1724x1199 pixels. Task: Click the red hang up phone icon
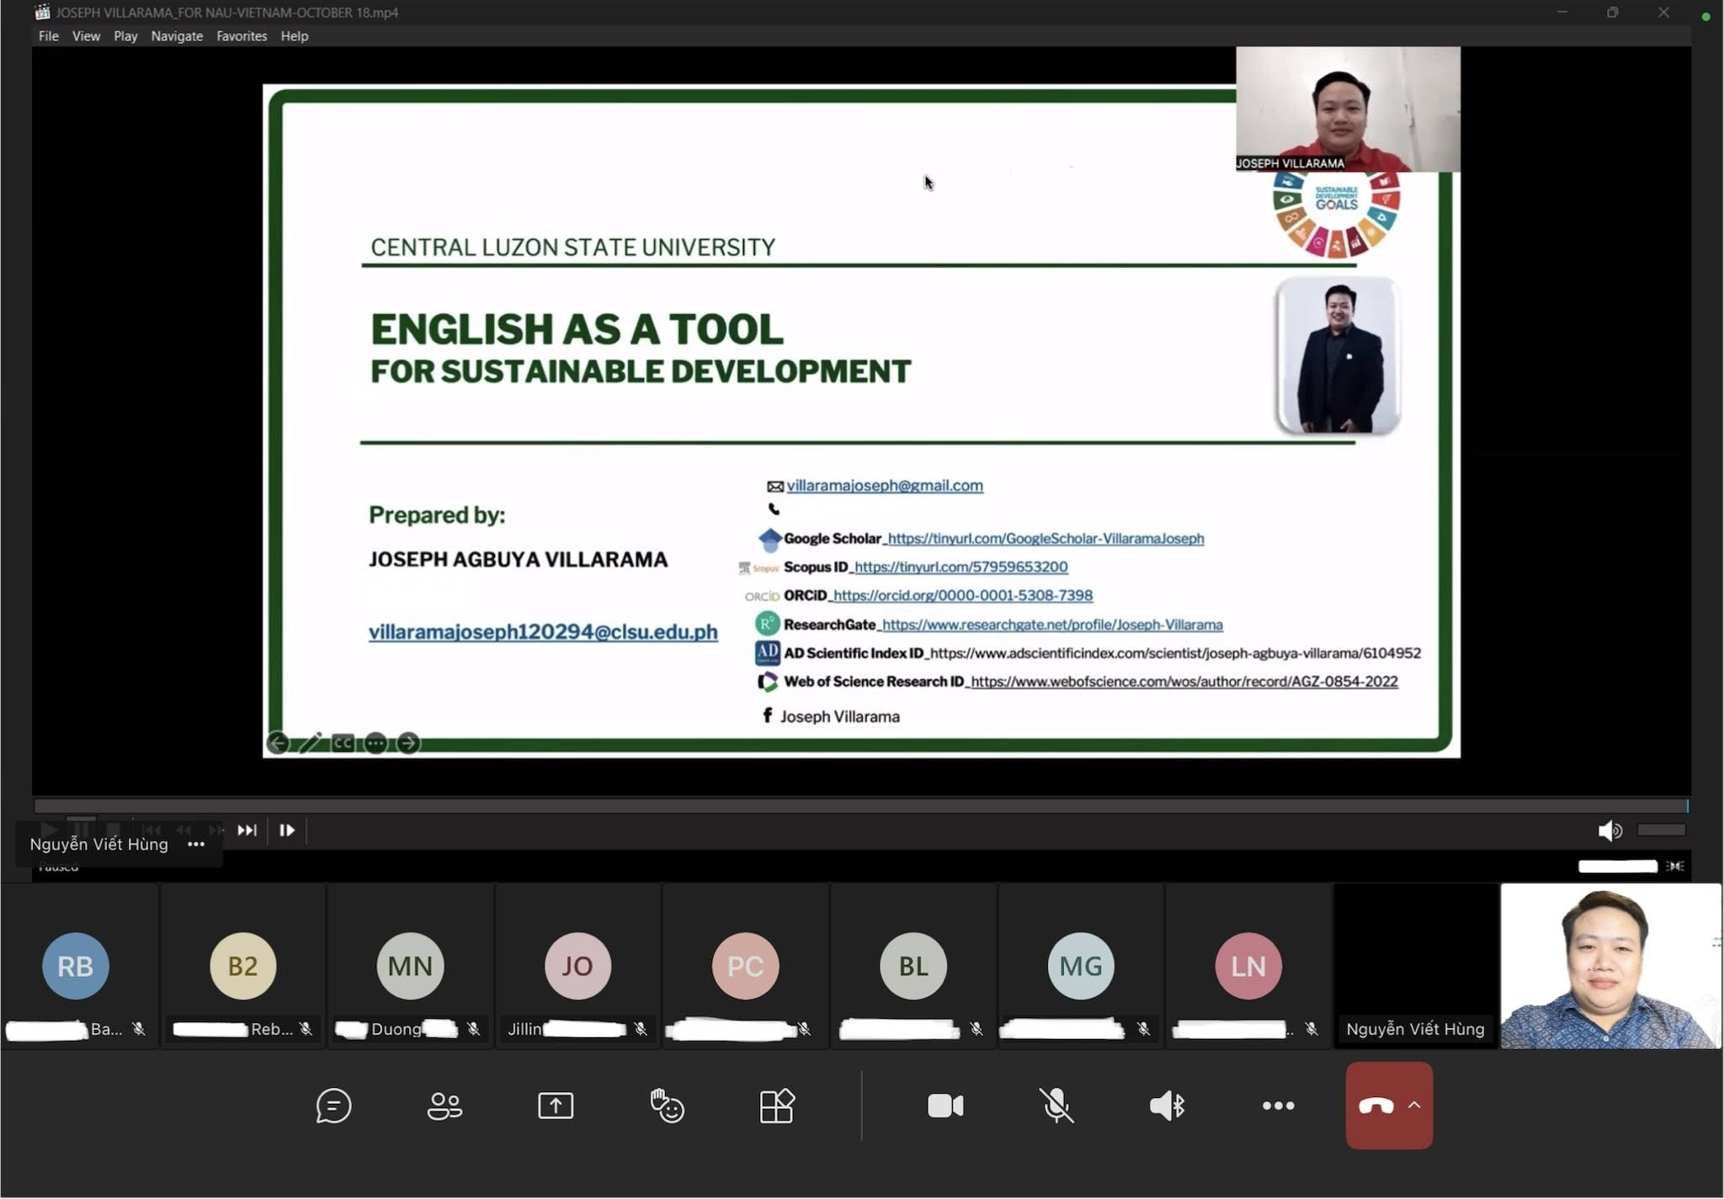[x=1375, y=1106]
